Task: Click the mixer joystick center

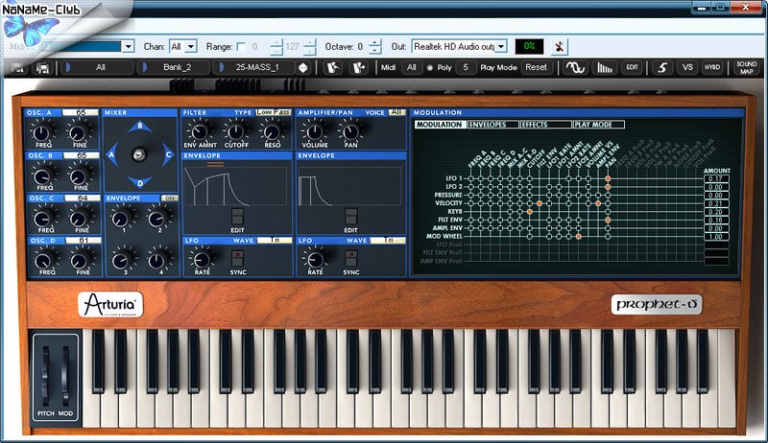Action: pos(140,153)
